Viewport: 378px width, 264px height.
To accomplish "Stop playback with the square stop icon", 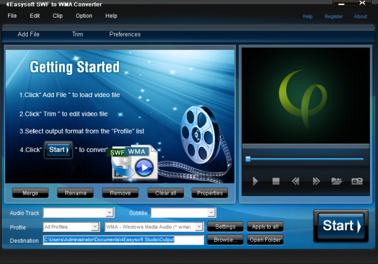I will pyautogui.click(x=276, y=181).
